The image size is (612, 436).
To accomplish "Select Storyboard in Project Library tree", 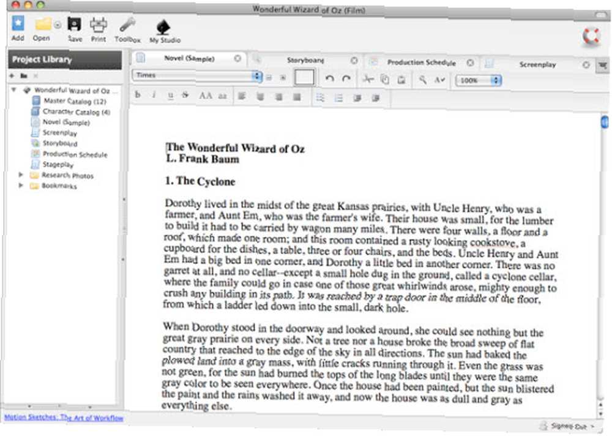I will 54,143.
